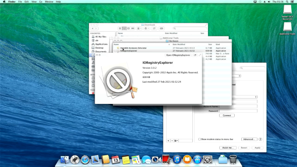Open Launchpad from the Dock

pyautogui.click(x=75, y=160)
